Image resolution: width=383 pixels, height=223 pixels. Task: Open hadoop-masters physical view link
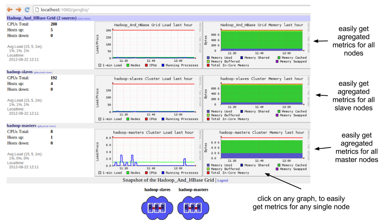click(x=47, y=126)
